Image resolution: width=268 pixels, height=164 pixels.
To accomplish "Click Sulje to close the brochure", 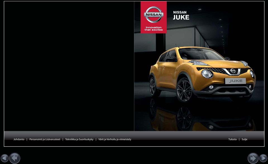I will pos(245,139).
